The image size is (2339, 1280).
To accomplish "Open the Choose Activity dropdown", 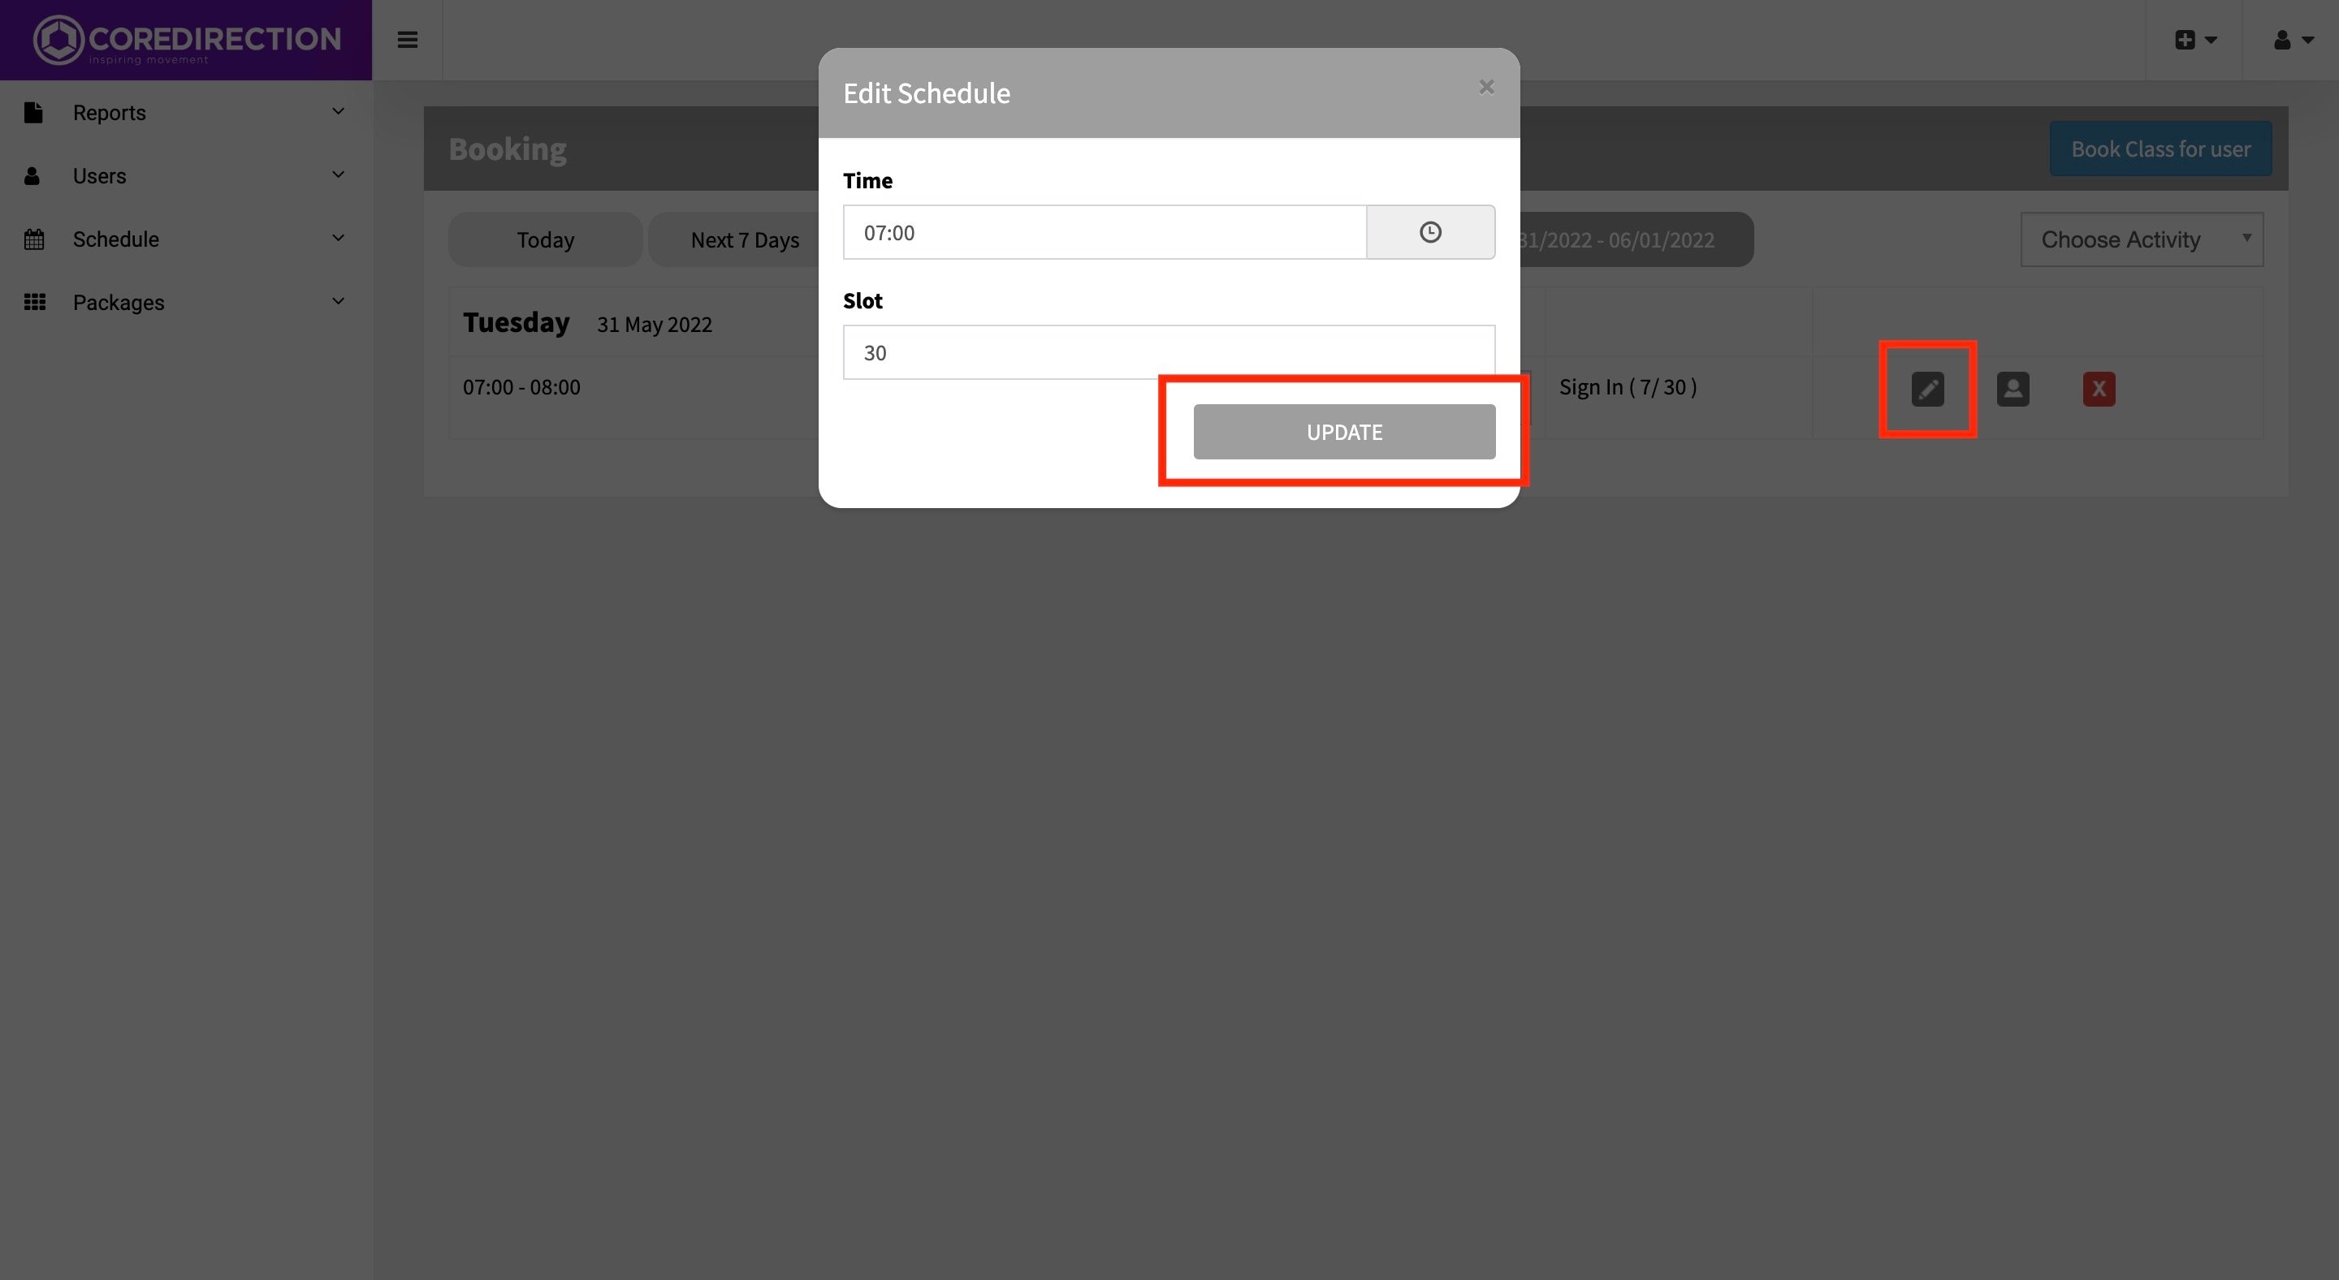I will 2141,239.
